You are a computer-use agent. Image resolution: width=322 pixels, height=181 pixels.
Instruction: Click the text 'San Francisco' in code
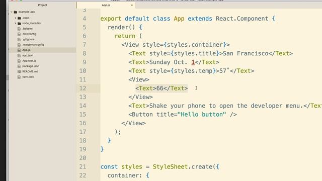pos(246,54)
